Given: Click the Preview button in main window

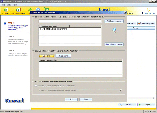Looking at the screenshot, I should coord(127,105).
